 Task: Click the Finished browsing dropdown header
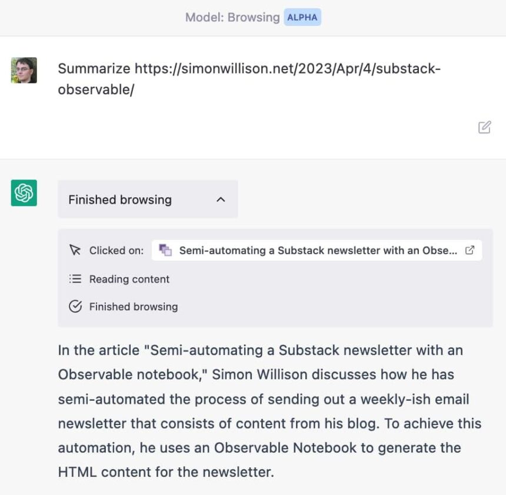(148, 199)
